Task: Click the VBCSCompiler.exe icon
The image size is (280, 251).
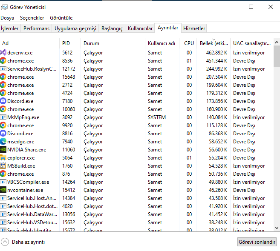Action: (3, 182)
